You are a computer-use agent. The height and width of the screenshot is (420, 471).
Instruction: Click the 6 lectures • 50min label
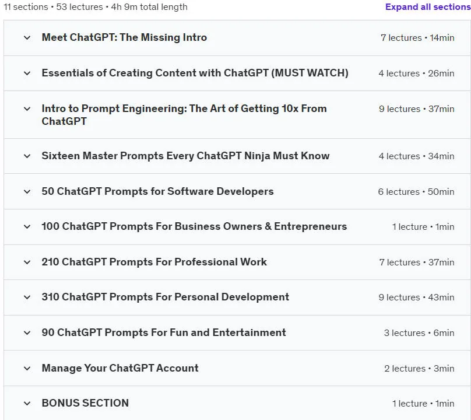(416, 191)
